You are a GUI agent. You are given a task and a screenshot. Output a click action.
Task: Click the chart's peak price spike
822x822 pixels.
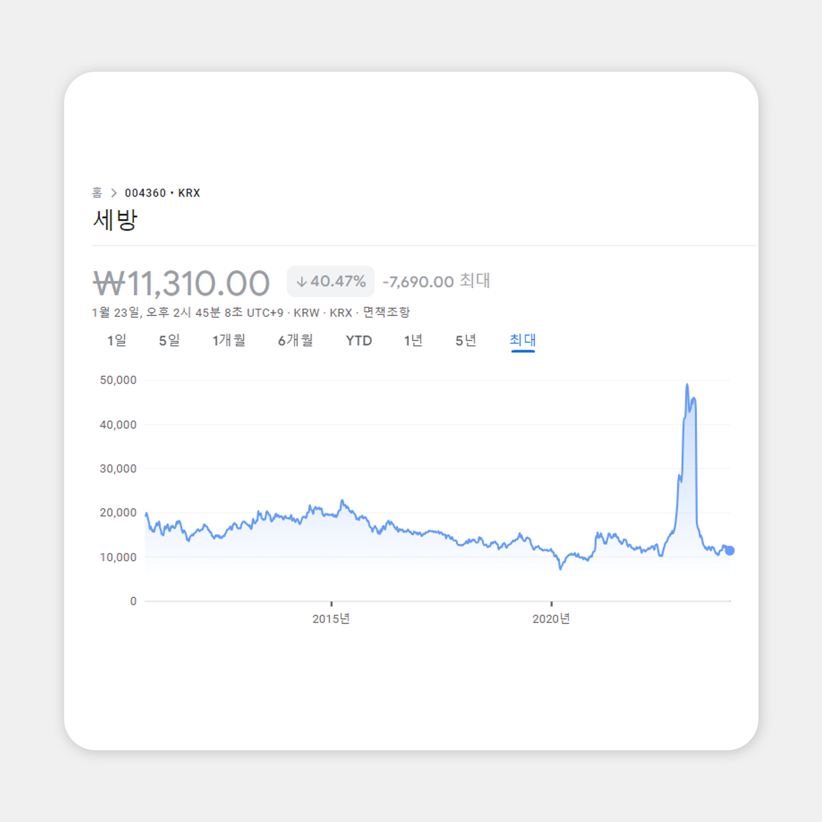coord(687,385)
